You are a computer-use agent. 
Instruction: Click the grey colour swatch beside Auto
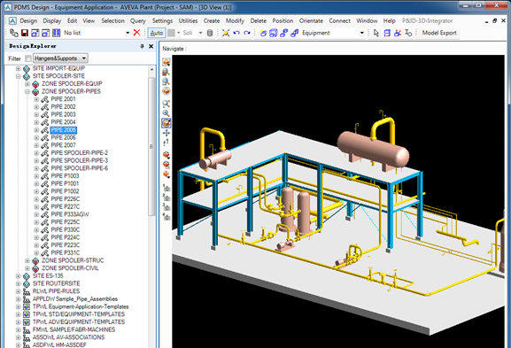click(171, 33)
